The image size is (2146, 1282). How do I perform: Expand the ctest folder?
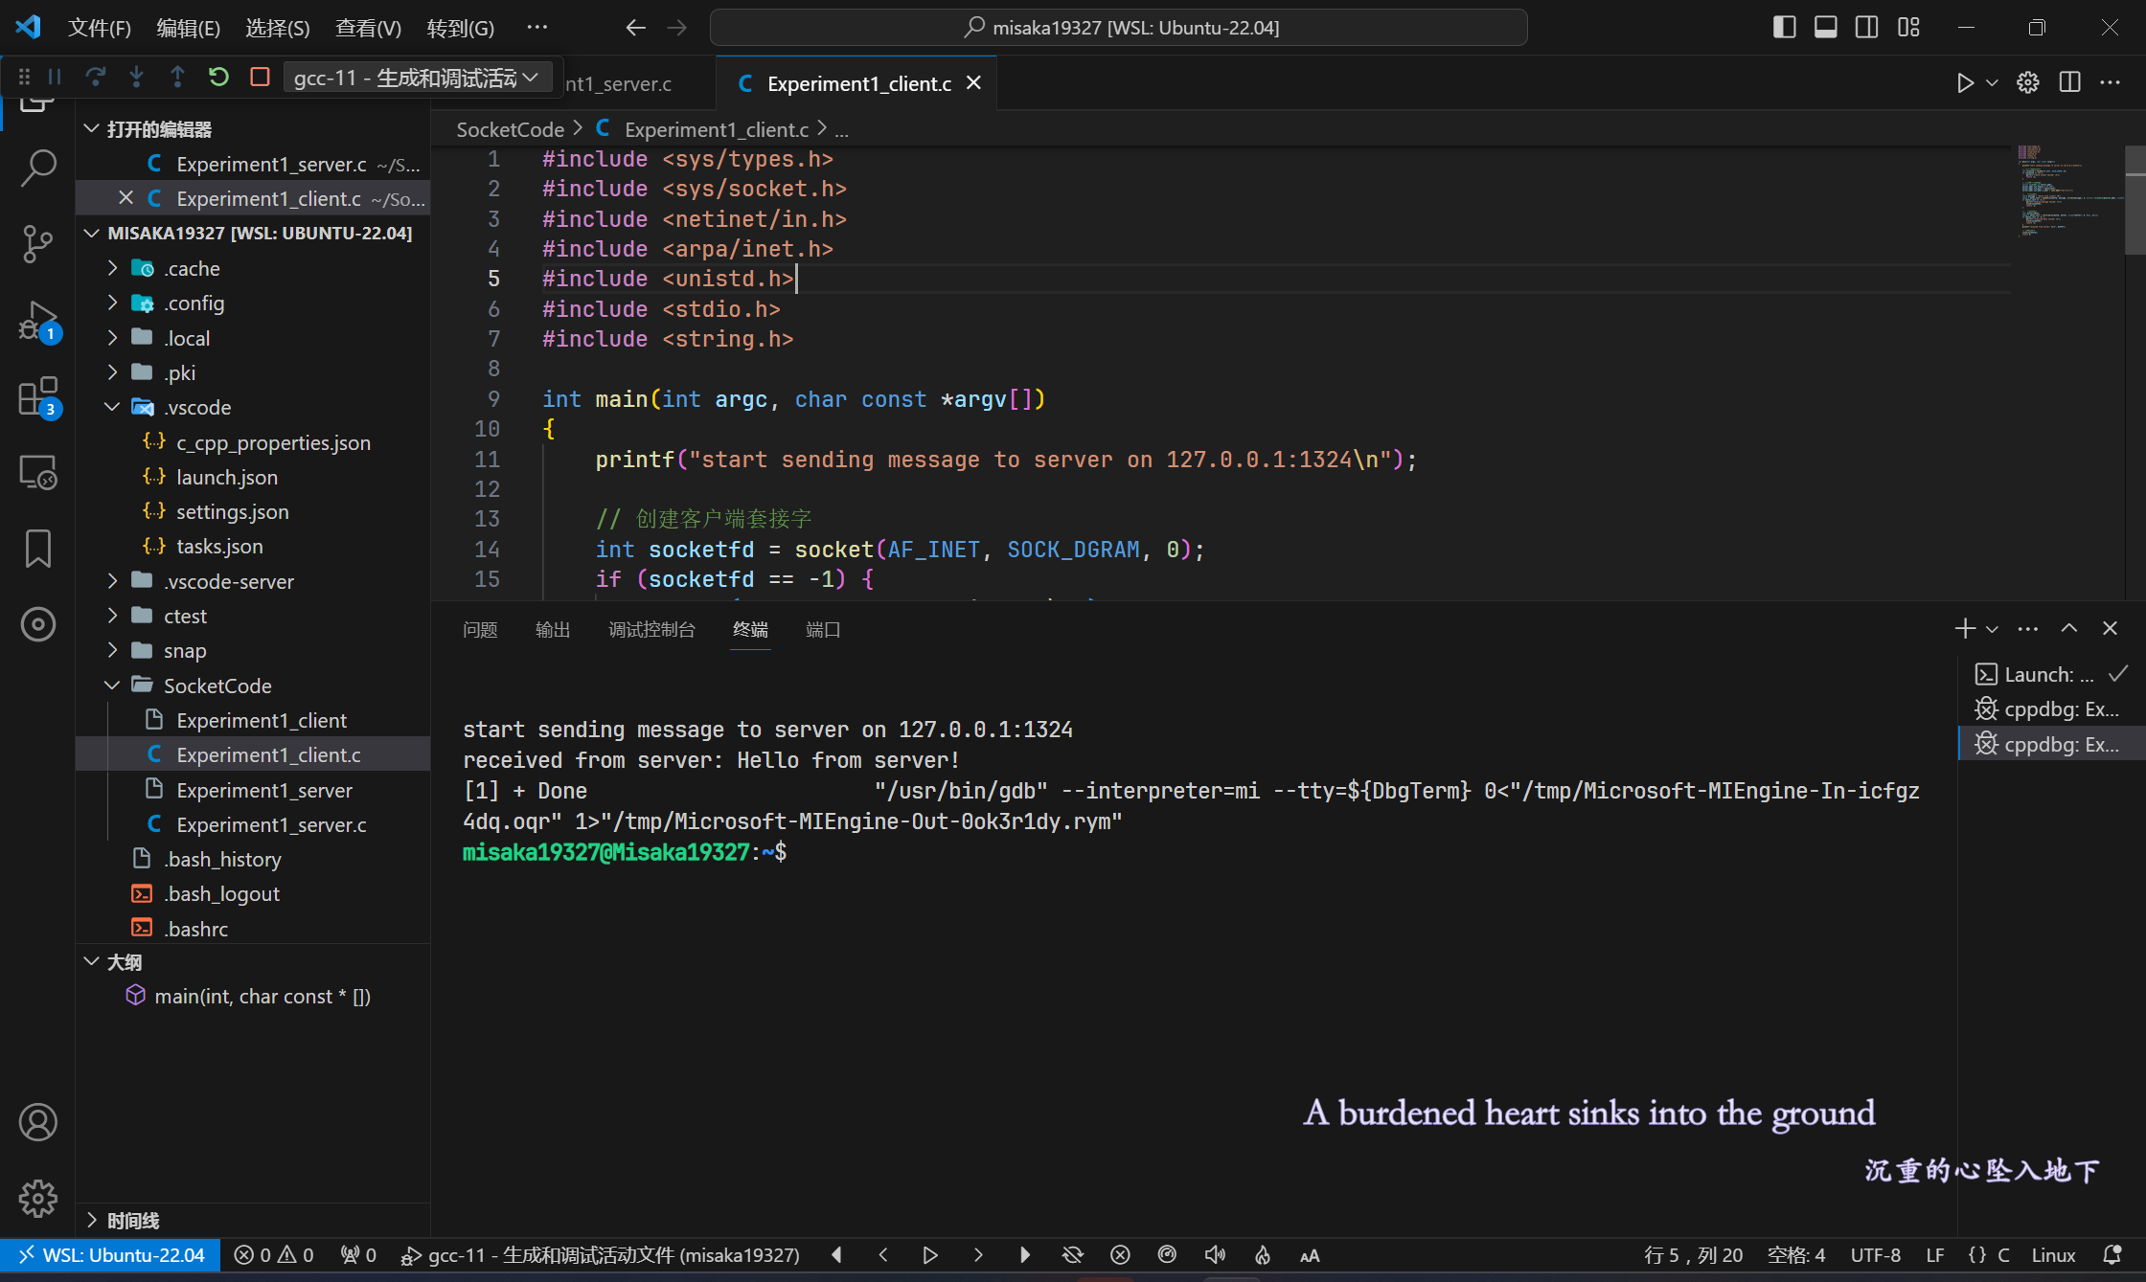coord(253,617)
